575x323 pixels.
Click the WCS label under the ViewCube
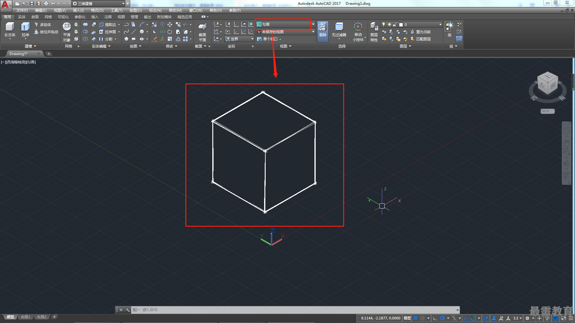pyautogui.click(x=547, y=111)
